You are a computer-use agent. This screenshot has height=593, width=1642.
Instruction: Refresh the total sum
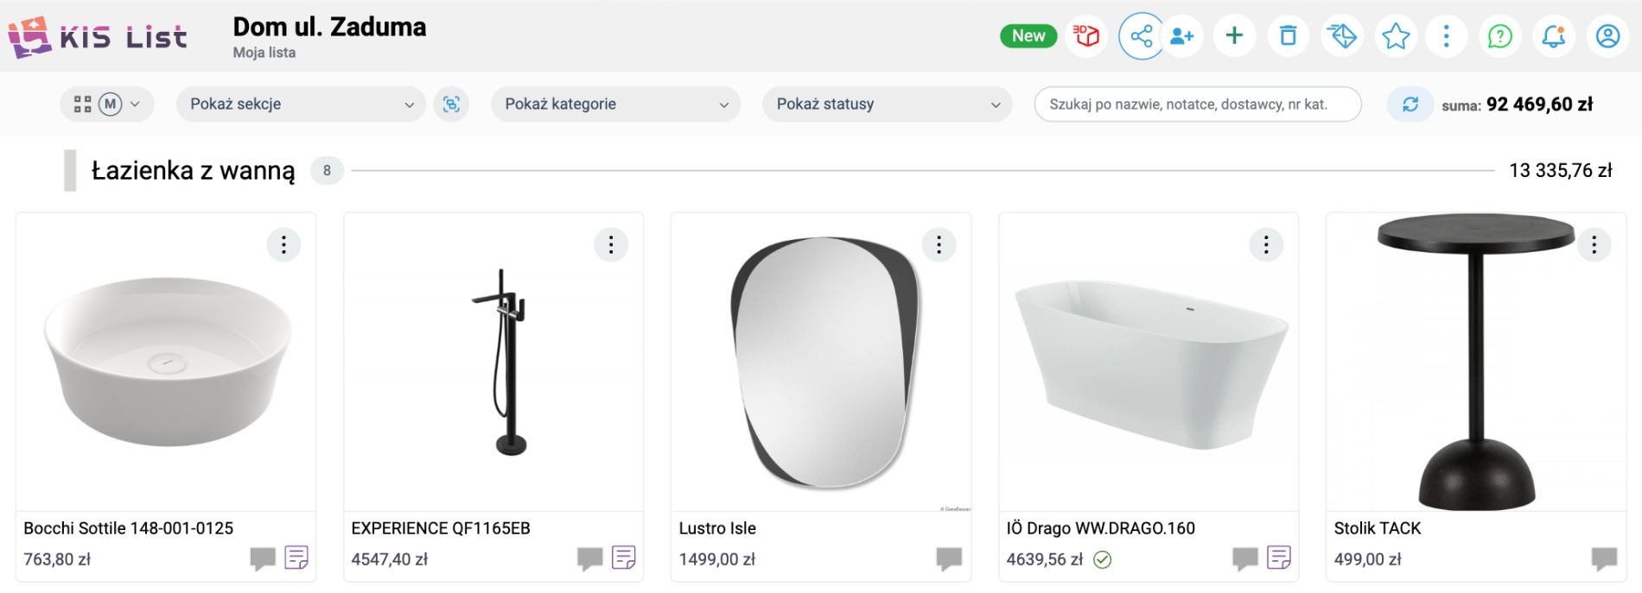pyautogui.click(x=1410, y=104)
